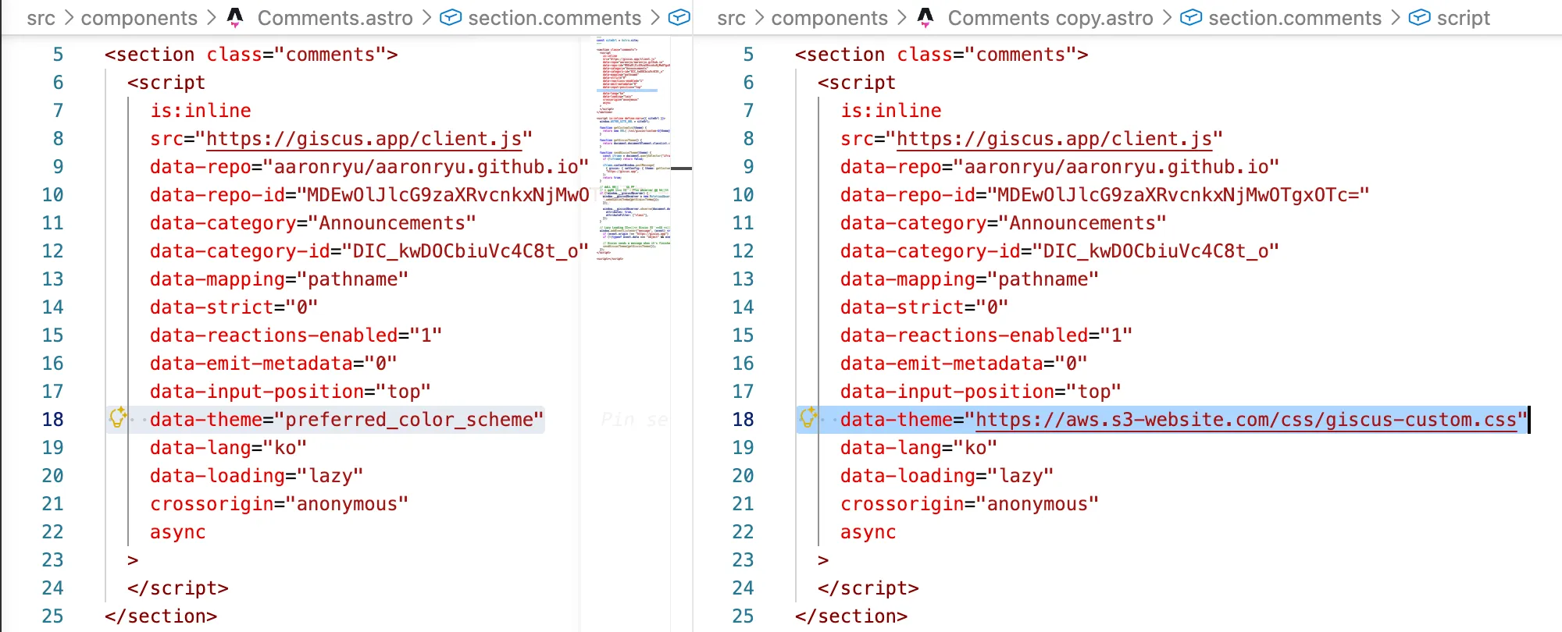Open the Comments.astro file breadcrumb
Image resolution: width=1562 pixels, height=632 pixels.
(335, 18)
